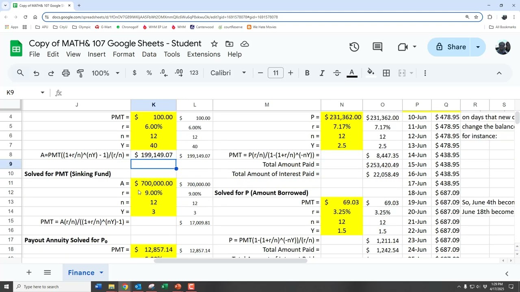Screen dimensions: 520x292
Task: Add a new sheet with plus button
Action: pyautogui.click(x=29, y=273)
